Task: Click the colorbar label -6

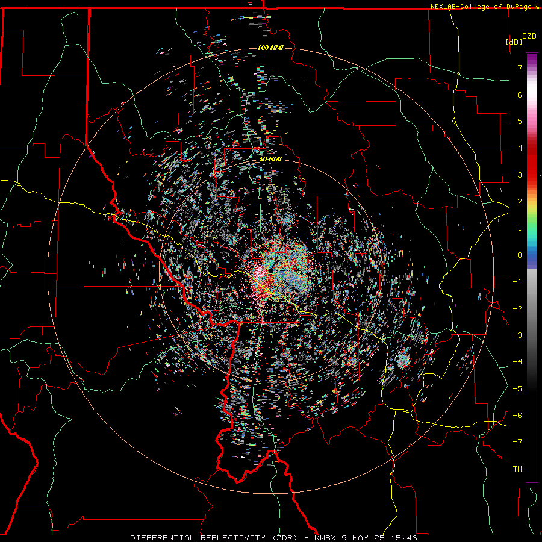Action: point(517,416)
